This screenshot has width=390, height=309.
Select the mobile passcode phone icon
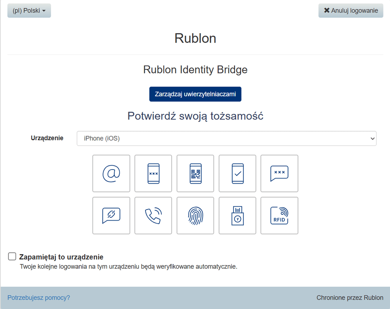click(x=153, y=173)
